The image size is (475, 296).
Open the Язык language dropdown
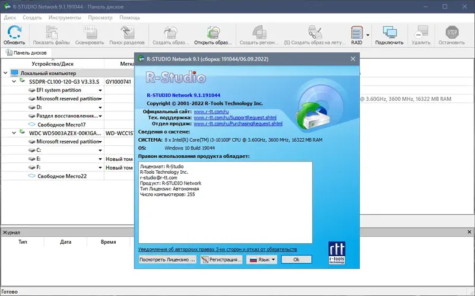click(x=262, y=259)
